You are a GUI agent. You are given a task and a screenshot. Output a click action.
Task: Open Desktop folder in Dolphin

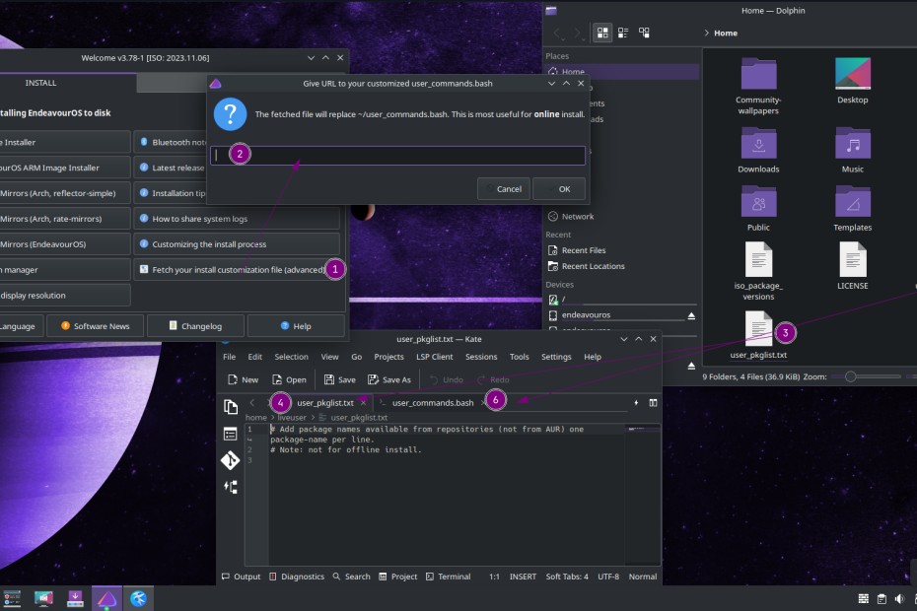pyautogui.click(x=852, y=81)
